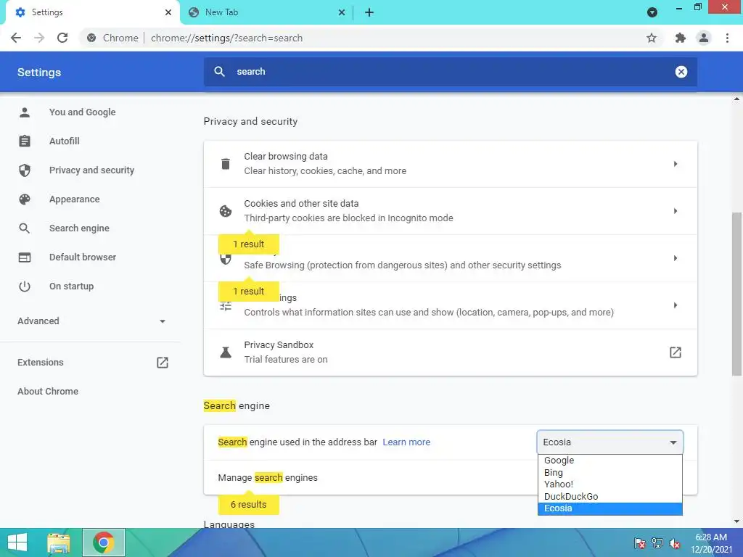743x557 pixels.
Task: Close the Settings tab
Action: (x=168, y=12)
